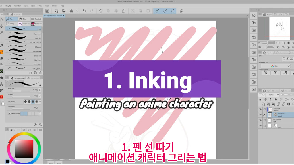The width and height of the screenshot is (294, 165).
Task: Expand the save options dropdown arrow
Action: (77, 11)
